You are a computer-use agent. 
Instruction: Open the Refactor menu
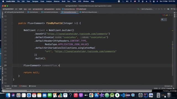tap(56, 1)
